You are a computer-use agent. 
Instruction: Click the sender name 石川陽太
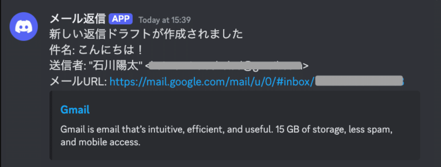click(116, 65)
